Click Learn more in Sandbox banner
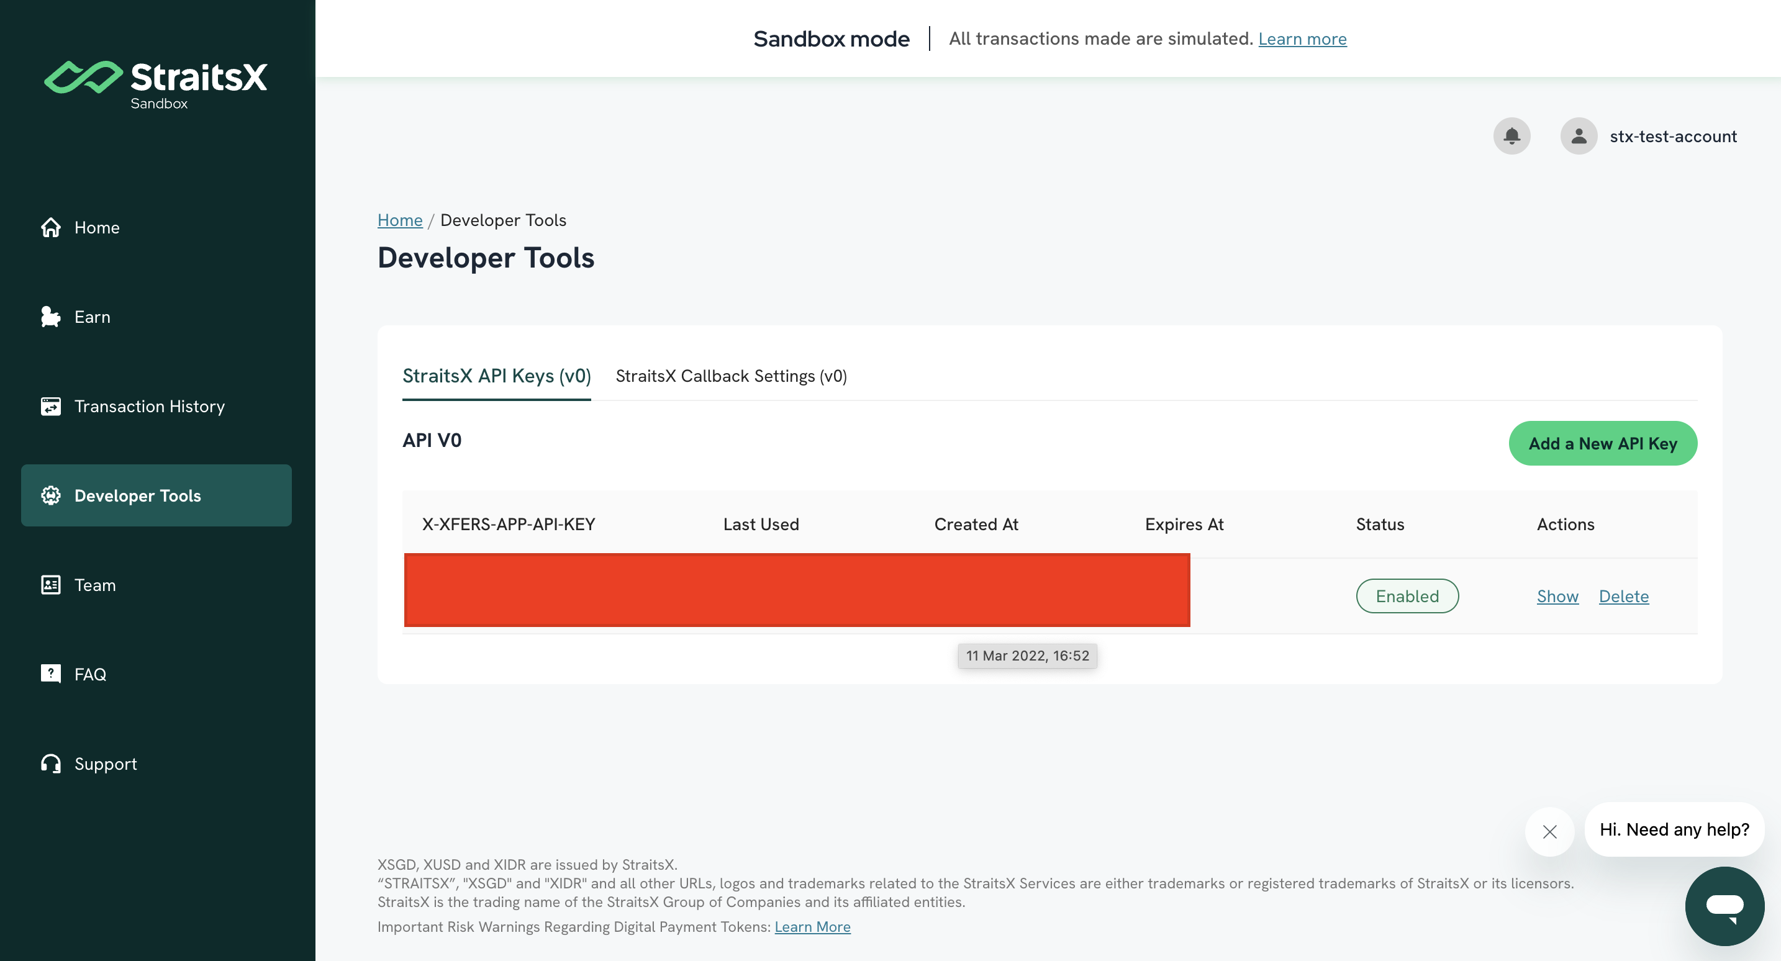The height and width of the screenshot is (961, 1781). click(x=1302, y=38)
